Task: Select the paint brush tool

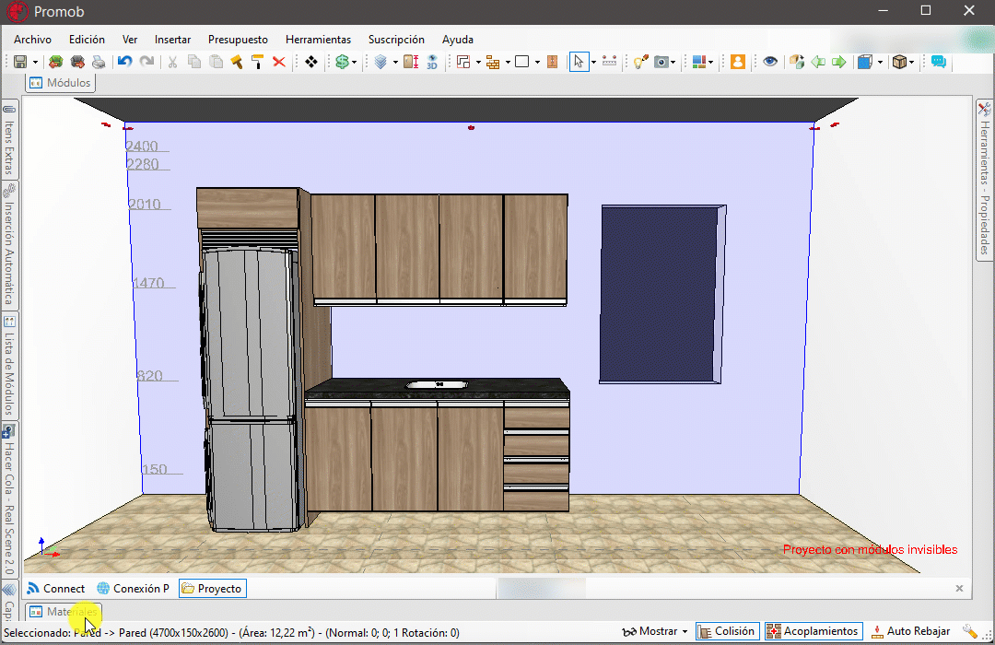Action: (x=237, y=62)
